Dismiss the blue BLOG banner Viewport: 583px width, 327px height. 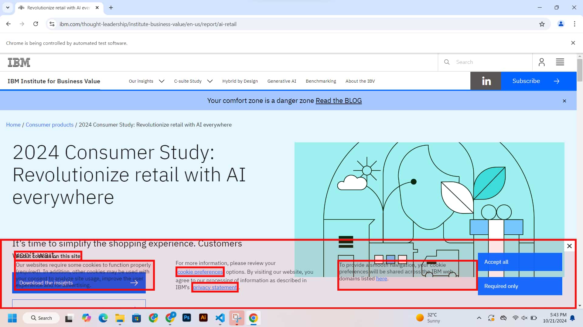click(x=564, y=101)
